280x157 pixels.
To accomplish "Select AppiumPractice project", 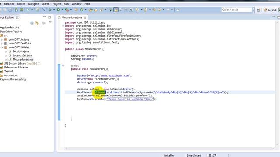I will (10, 27).
